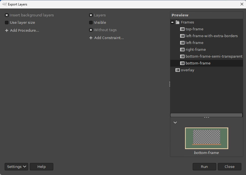Click the top-frame layer icon

(182, 29)
